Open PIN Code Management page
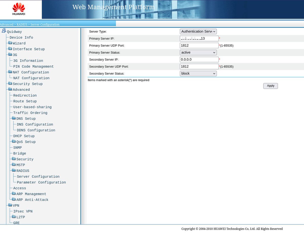 click(33, 67)
